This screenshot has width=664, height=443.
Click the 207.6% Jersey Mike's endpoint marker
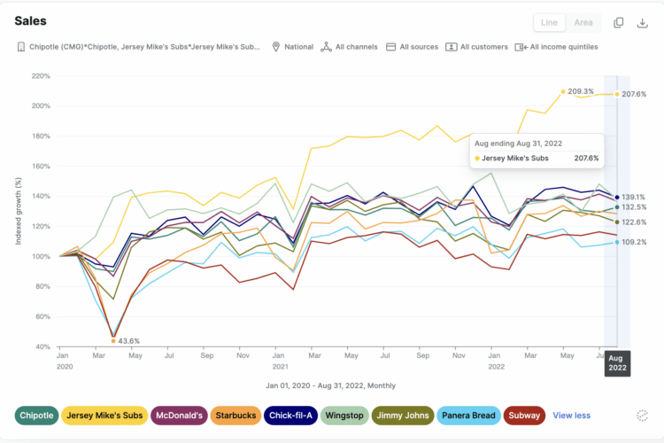point(617,94)
